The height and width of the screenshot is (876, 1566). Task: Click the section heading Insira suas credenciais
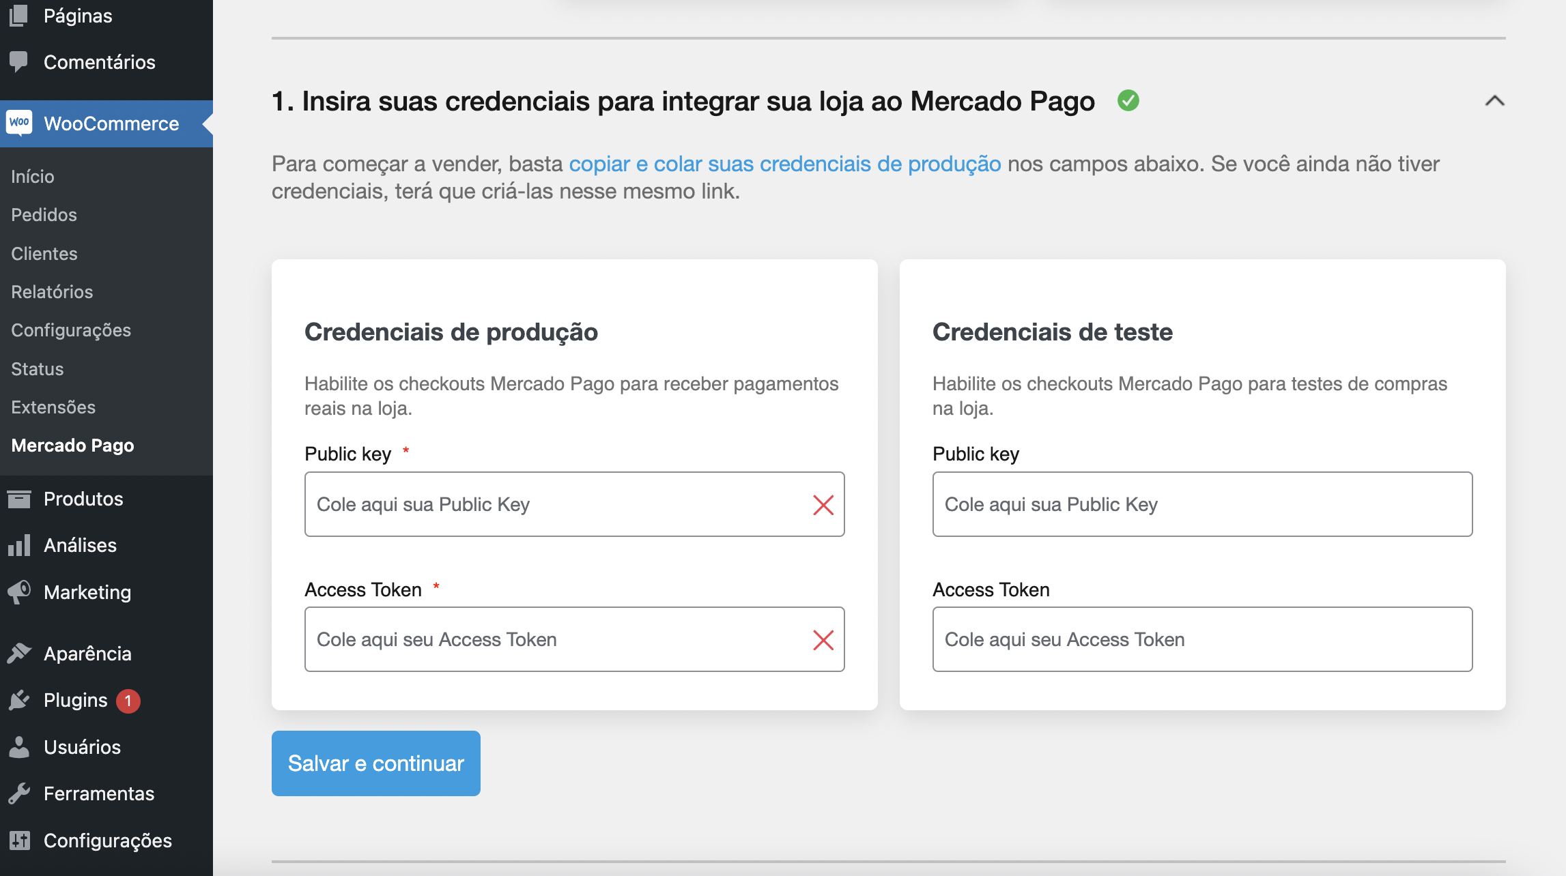click(683, 101)
